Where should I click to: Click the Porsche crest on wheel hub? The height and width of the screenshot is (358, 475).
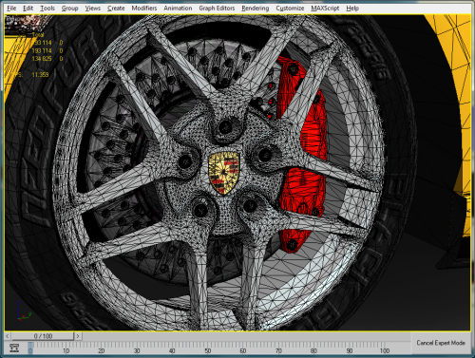pos(223,173)
